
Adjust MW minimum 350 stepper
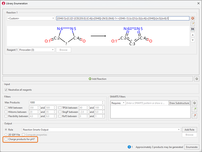point(38,108)
